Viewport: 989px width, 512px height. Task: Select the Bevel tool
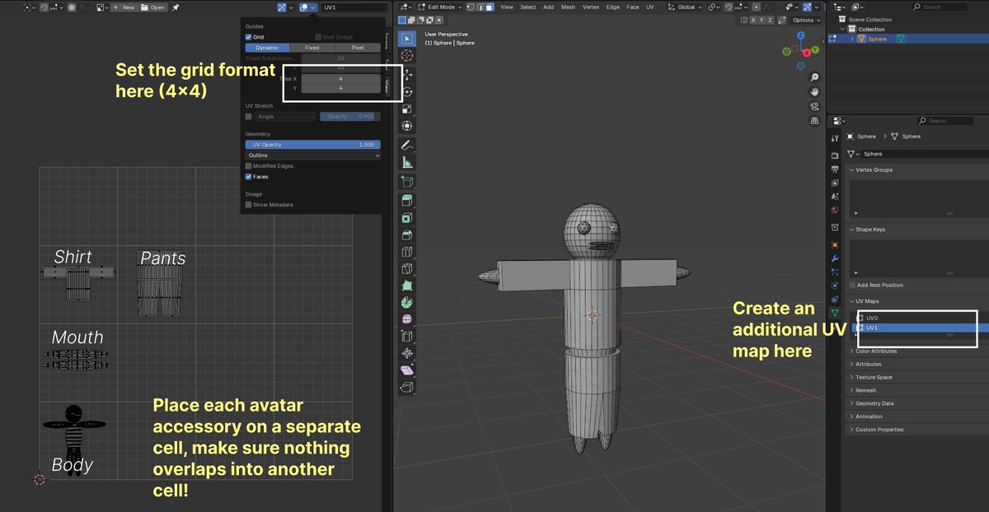(406, 235)
